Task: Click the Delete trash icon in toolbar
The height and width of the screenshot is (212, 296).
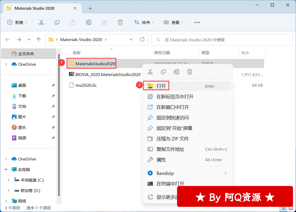Action: [120, 22]
